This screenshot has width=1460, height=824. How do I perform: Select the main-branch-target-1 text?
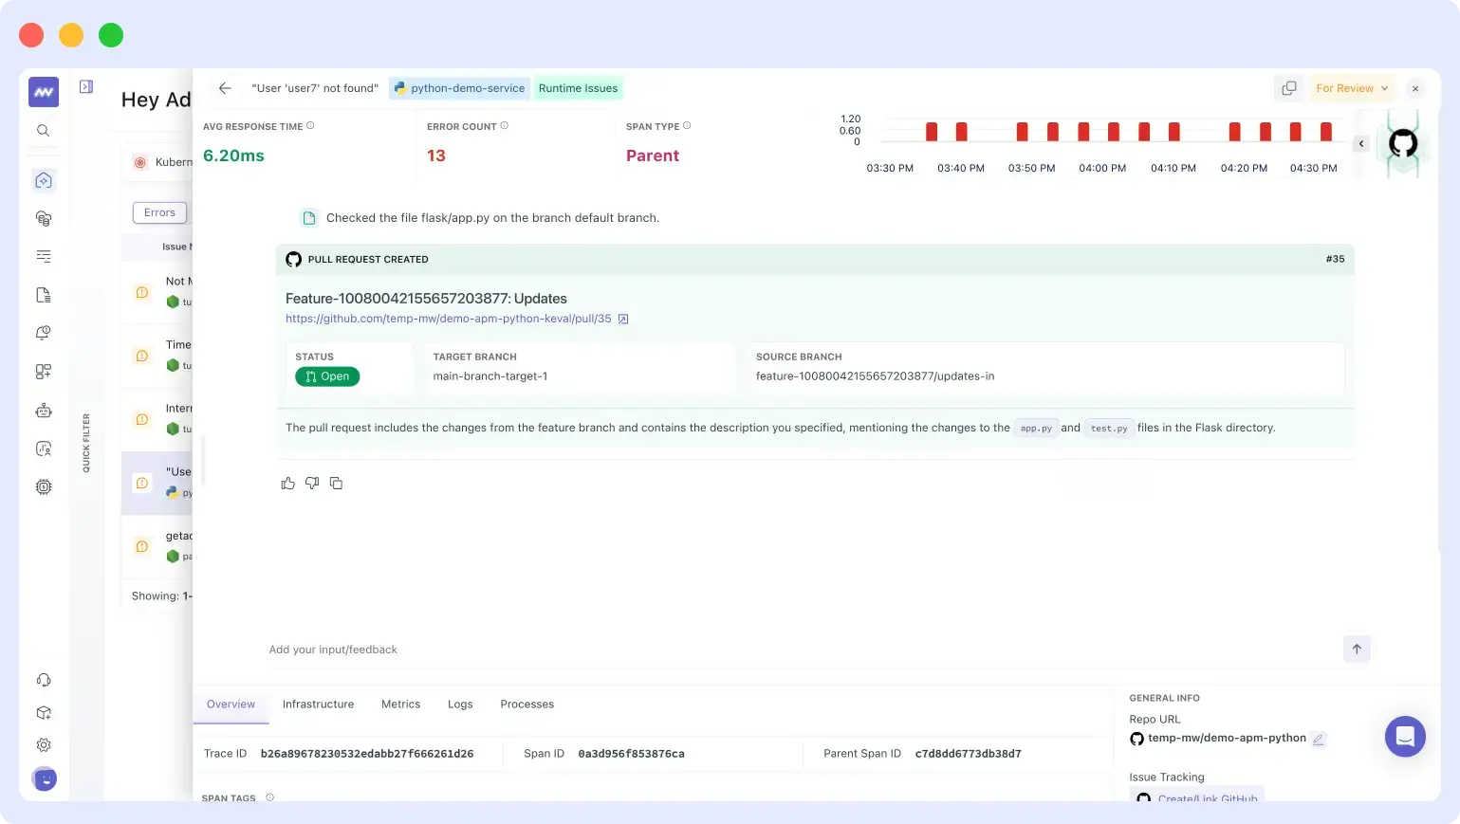[x=490, y=376]
